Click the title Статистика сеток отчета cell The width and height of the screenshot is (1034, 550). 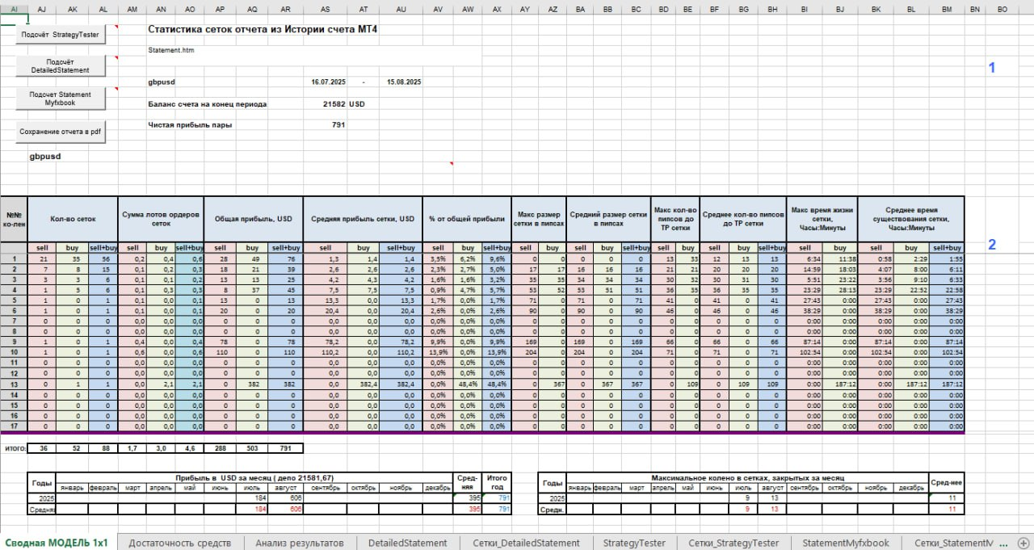point(263,29)
